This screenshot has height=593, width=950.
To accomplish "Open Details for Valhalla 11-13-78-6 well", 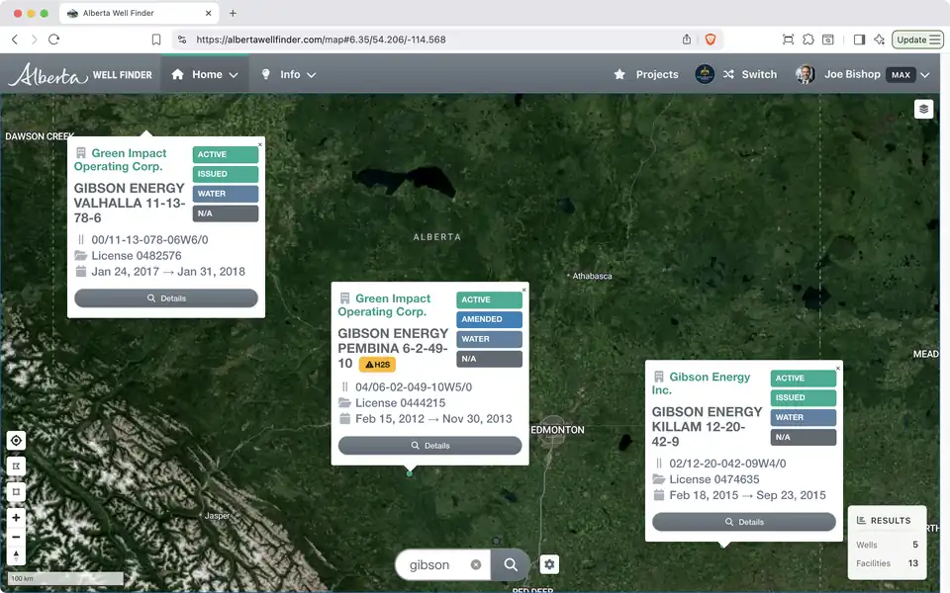I will pos(166,298).
